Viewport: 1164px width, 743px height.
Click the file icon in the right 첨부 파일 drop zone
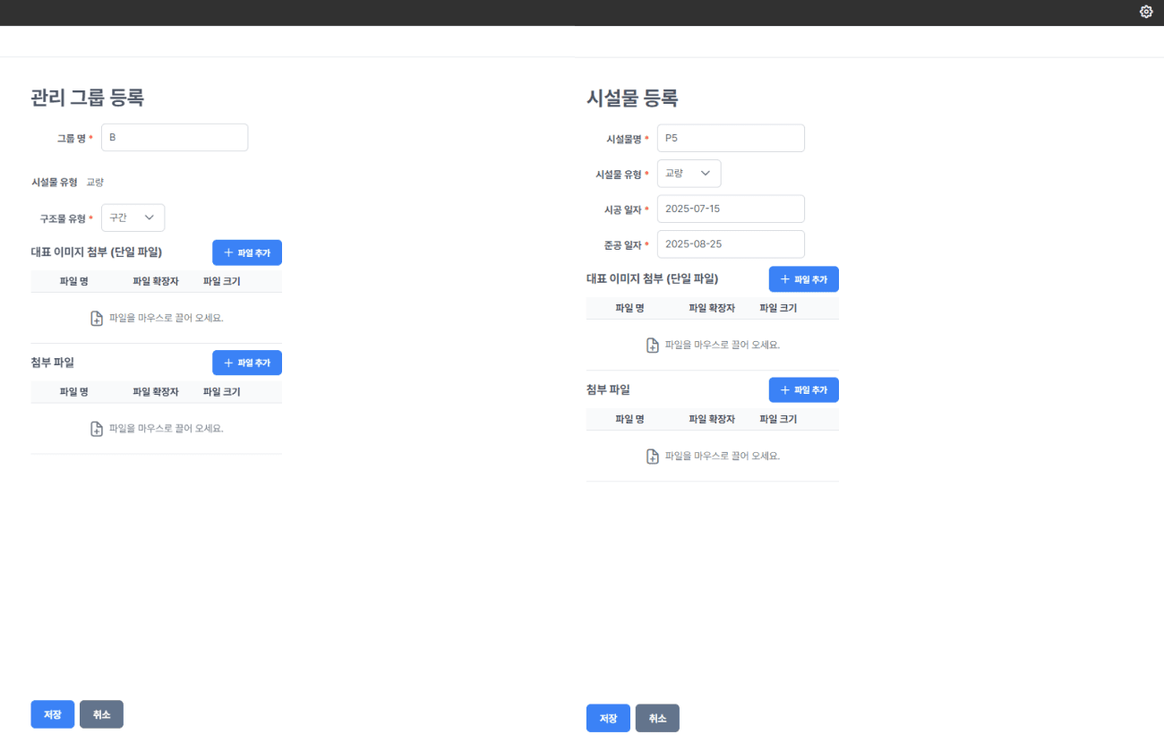[653, 456]
